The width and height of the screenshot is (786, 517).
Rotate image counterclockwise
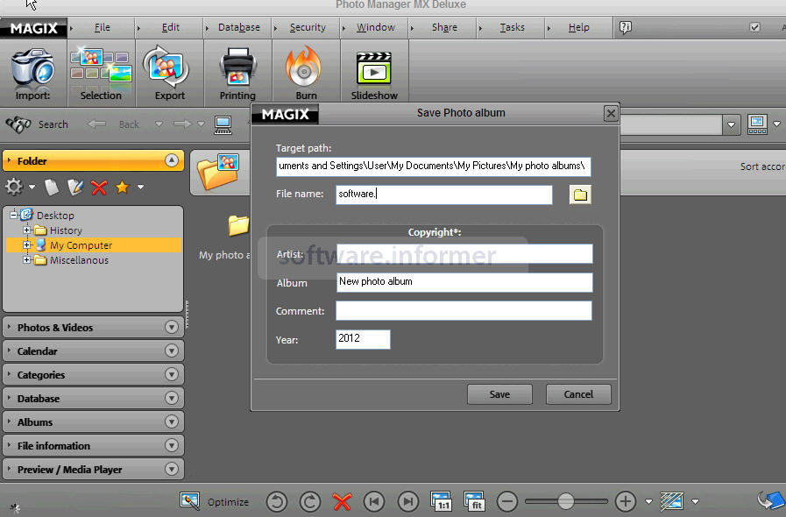277,501
